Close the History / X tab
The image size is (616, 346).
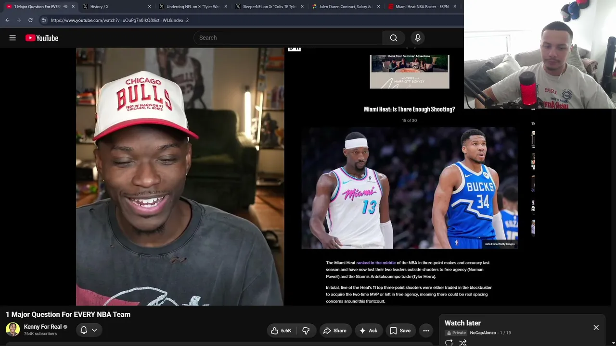point(149,7)
